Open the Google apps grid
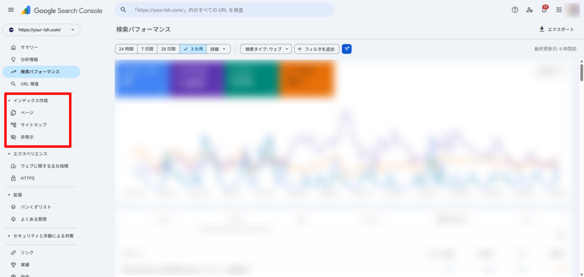This screenshot has height=277, width=584. 559,10
